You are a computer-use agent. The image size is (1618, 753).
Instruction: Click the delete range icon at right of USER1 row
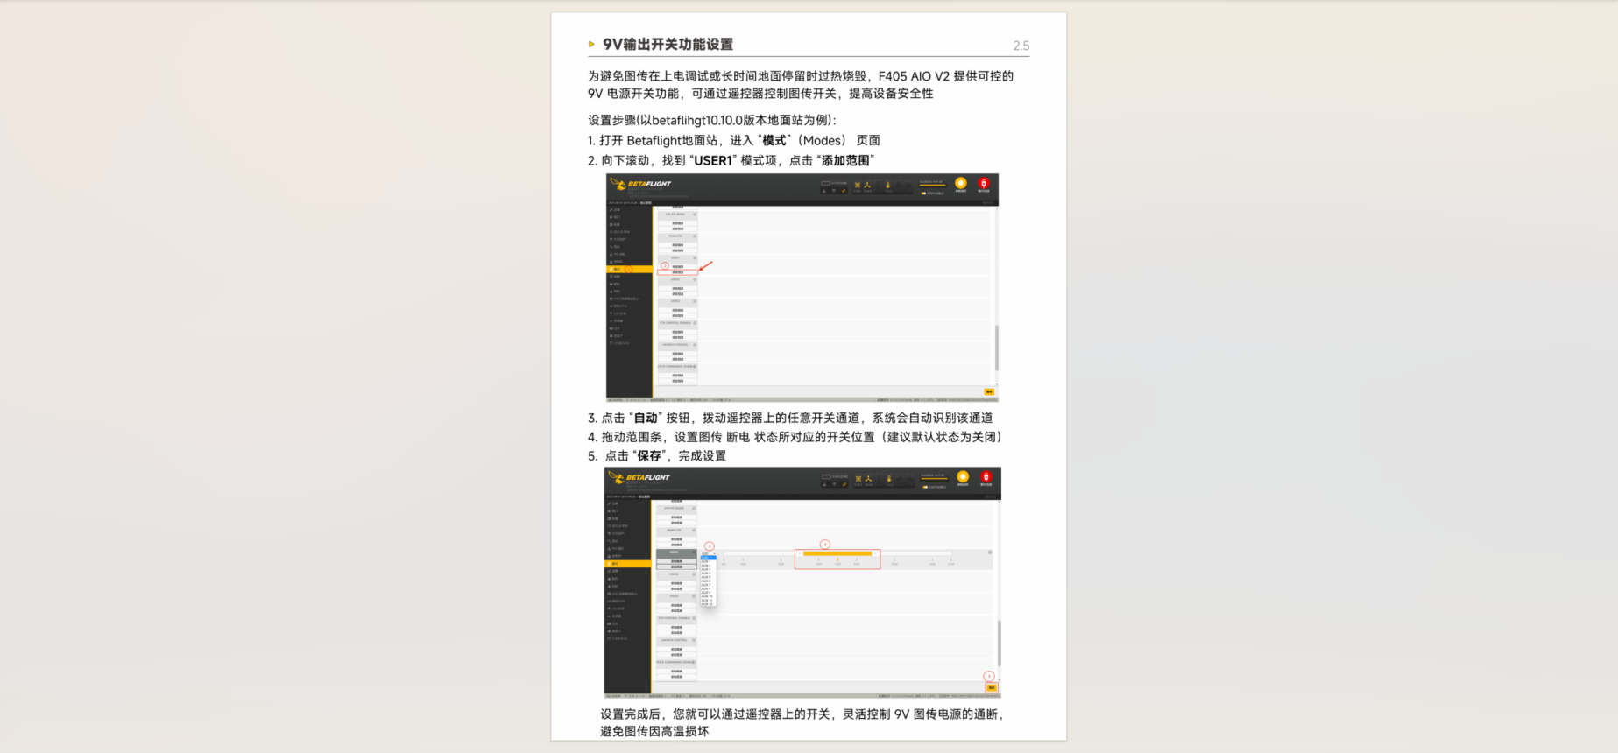(x=990, y=552)
